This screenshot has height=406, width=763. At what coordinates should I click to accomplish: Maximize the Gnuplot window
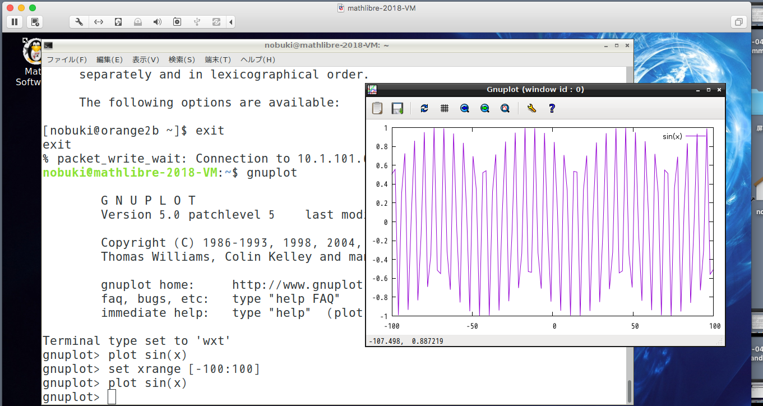coord(709,89)
